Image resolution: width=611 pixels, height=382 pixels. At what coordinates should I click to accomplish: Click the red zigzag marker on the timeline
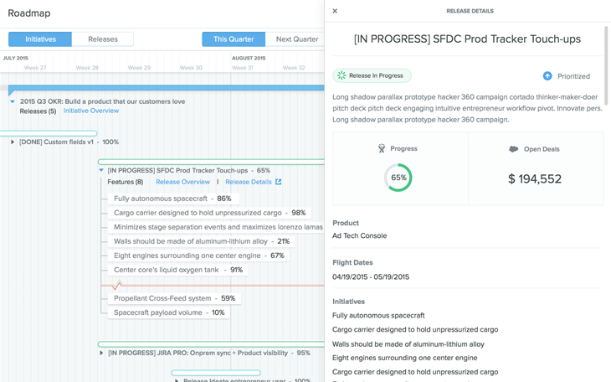pyautogui.click(x=116, y=286)
